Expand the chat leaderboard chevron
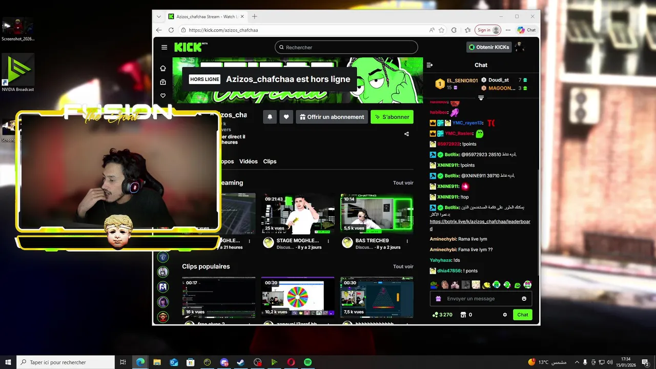The height and width of the screenshot is (369, 656). (x=481, y=98)
